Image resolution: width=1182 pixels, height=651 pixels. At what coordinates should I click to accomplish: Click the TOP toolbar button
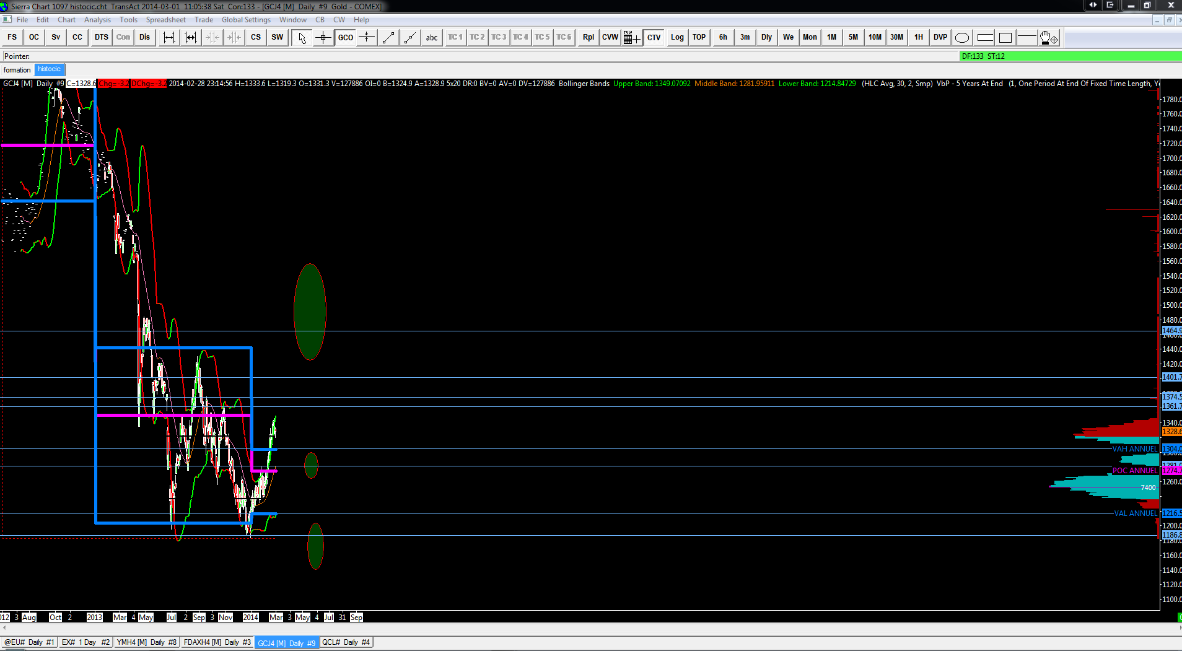pos(699,37)
